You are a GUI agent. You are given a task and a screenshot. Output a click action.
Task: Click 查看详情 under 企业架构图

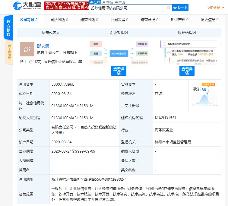point(119,71)
